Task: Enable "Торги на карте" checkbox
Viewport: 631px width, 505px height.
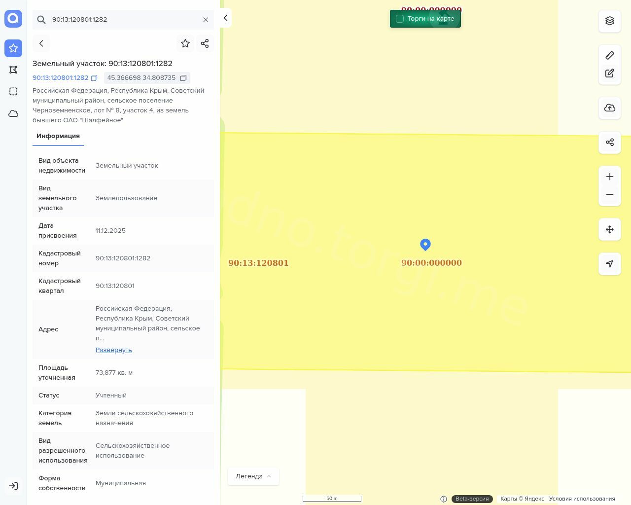Action: (400, 19)
